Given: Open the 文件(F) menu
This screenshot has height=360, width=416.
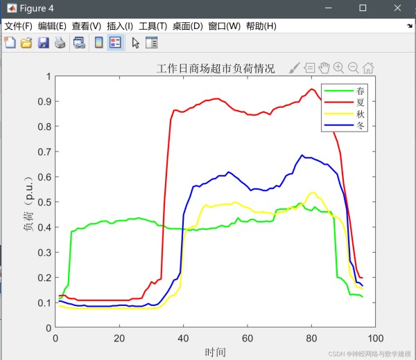Looking at the screenshot, I should coord(18,26).
